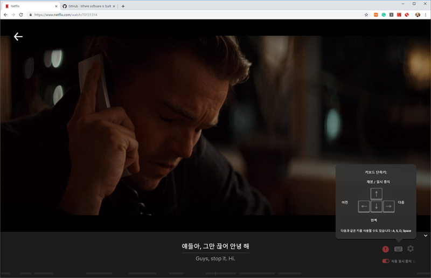Open the Chrome three-dot menu
This screenshot has width=431, height=278.
click(426, 15)
